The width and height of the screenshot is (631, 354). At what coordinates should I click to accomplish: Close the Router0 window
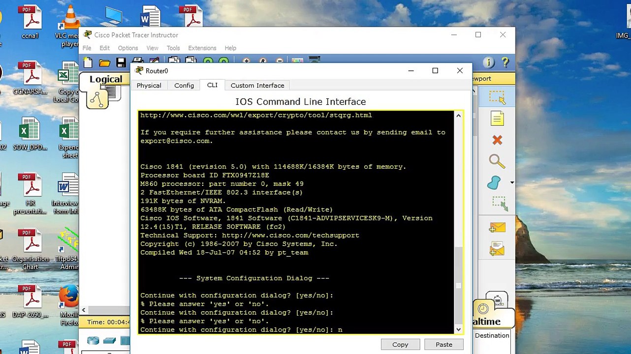pyautogui.click(x=460, y=71)
